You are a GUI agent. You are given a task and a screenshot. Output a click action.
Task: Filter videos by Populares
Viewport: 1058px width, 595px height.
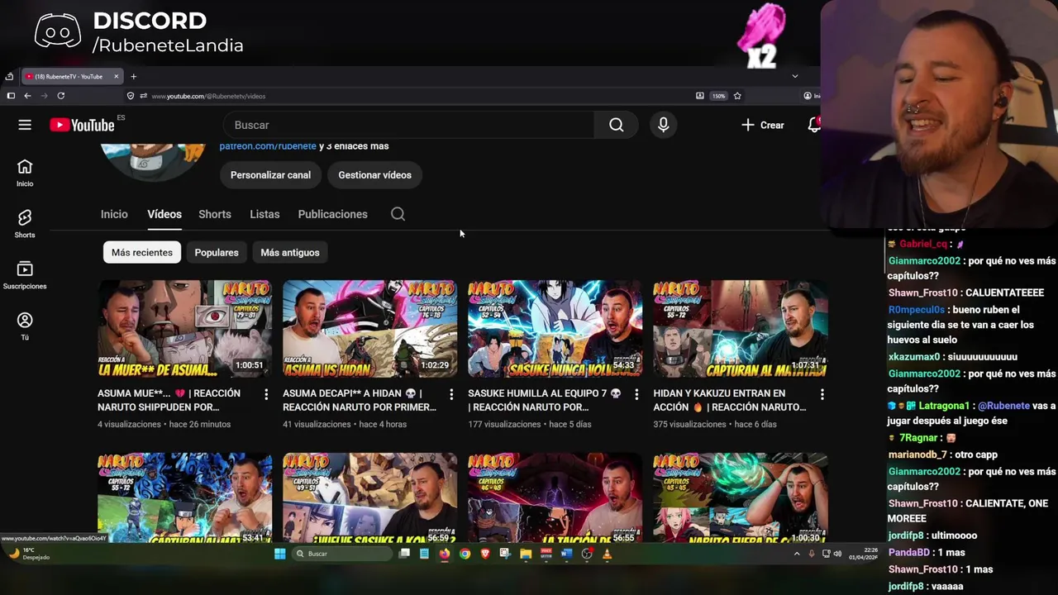pos(217,252)
